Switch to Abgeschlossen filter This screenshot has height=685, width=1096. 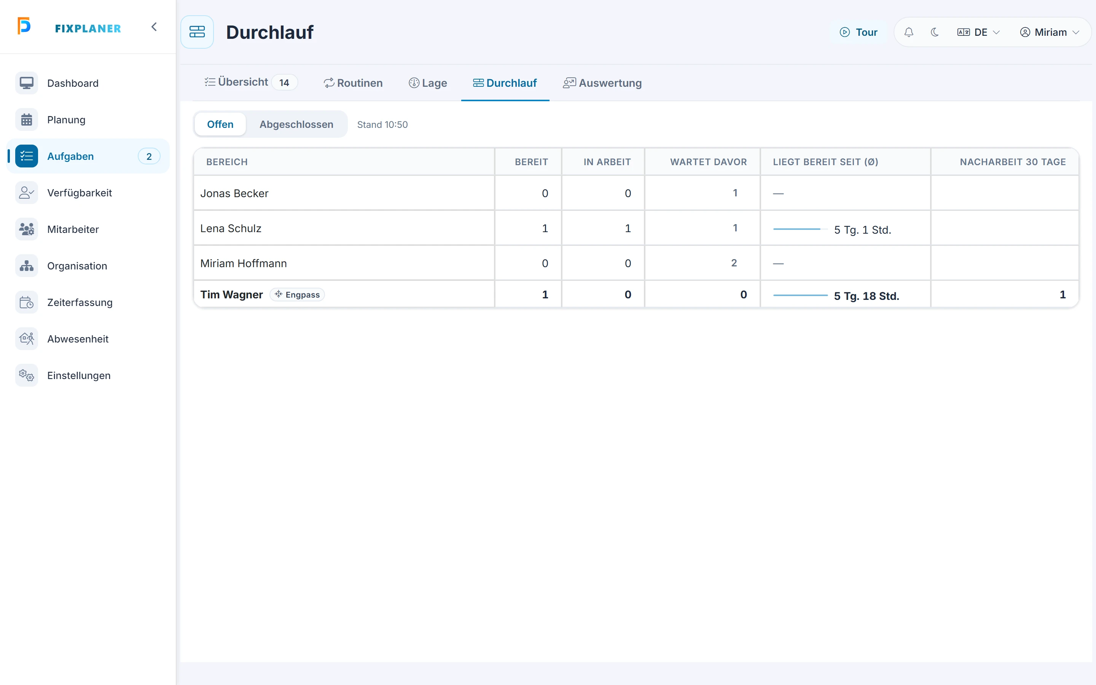tap(296, 124)
